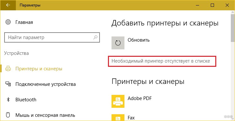The width and height of the screenshot is (235, 121).
Task: Click the Fax printer icon
Action: pyautogui.click(x=118, y=117)
